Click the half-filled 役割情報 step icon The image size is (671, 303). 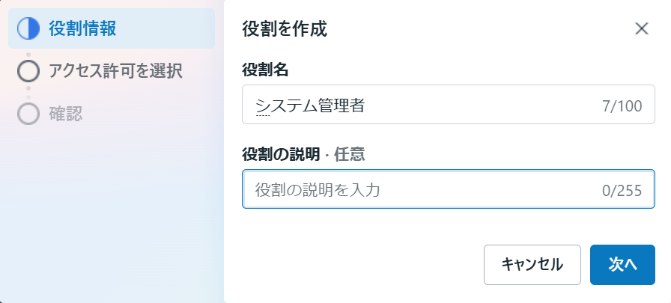(x=28, y=29)
